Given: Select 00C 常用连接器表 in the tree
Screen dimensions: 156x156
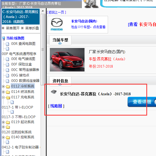Looking at the screenshot, I should 25,70.
